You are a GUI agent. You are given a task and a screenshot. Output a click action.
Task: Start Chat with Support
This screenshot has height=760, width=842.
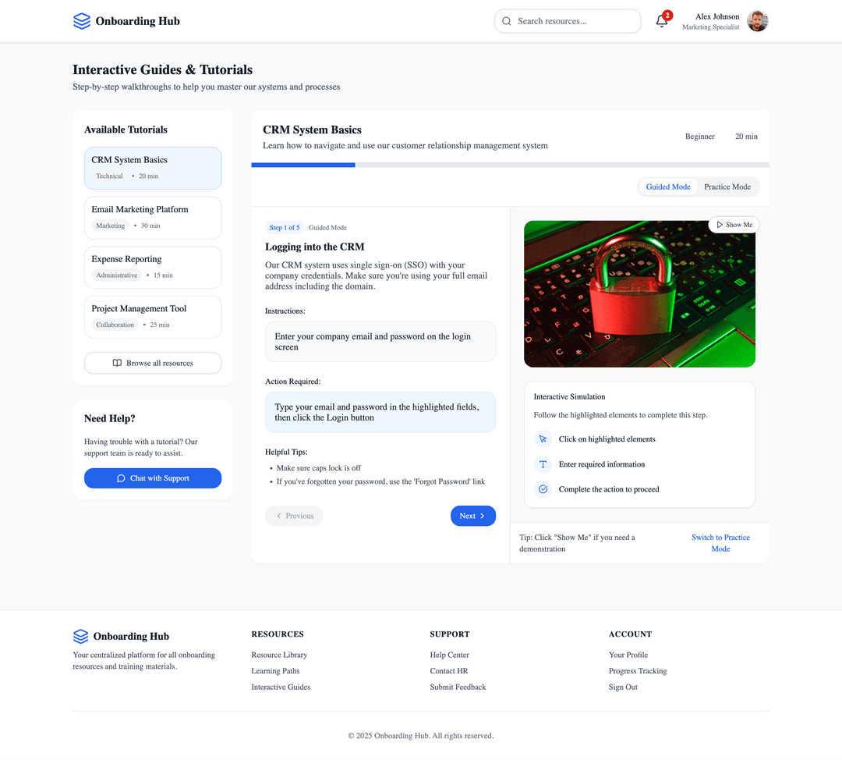153,478
